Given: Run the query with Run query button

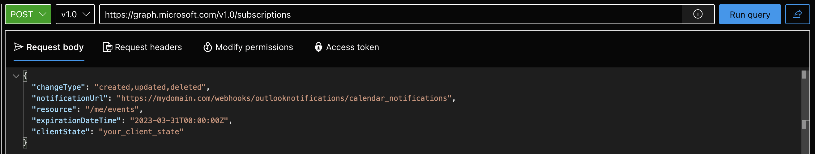Looking at the screenshot, I should 750,14.
